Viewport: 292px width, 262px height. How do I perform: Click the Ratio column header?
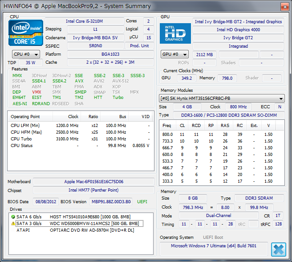[91, 117]
